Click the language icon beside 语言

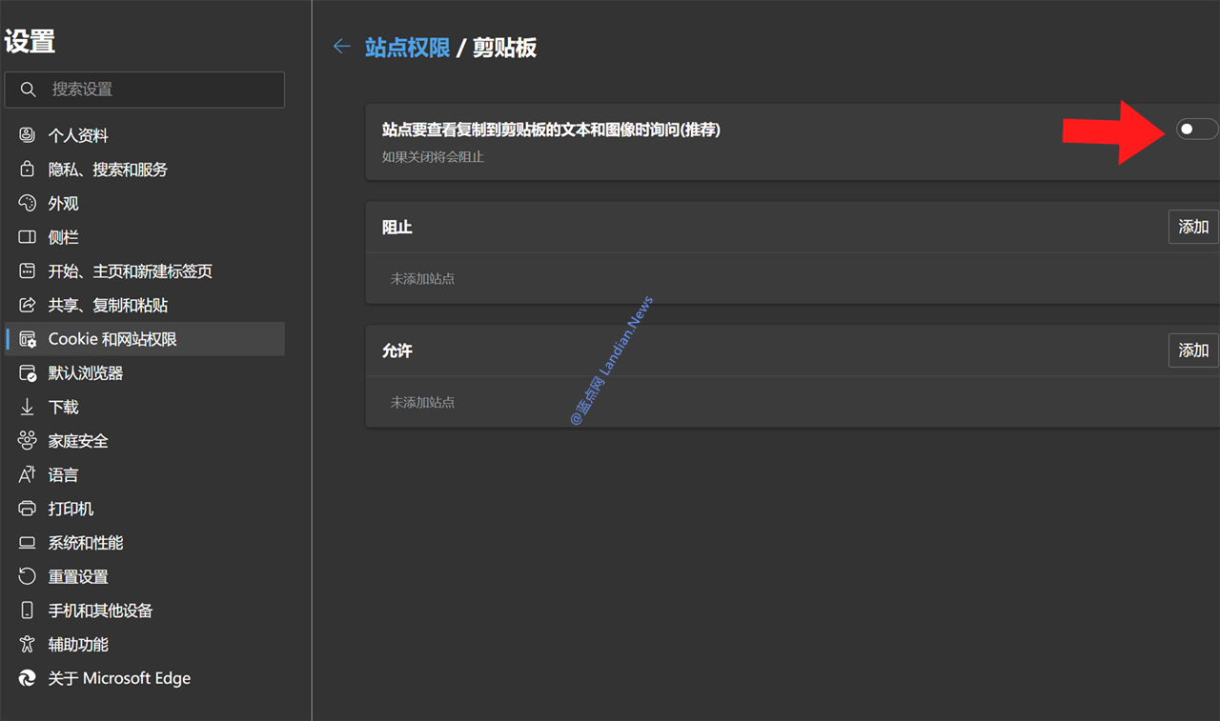pos(28,474)
